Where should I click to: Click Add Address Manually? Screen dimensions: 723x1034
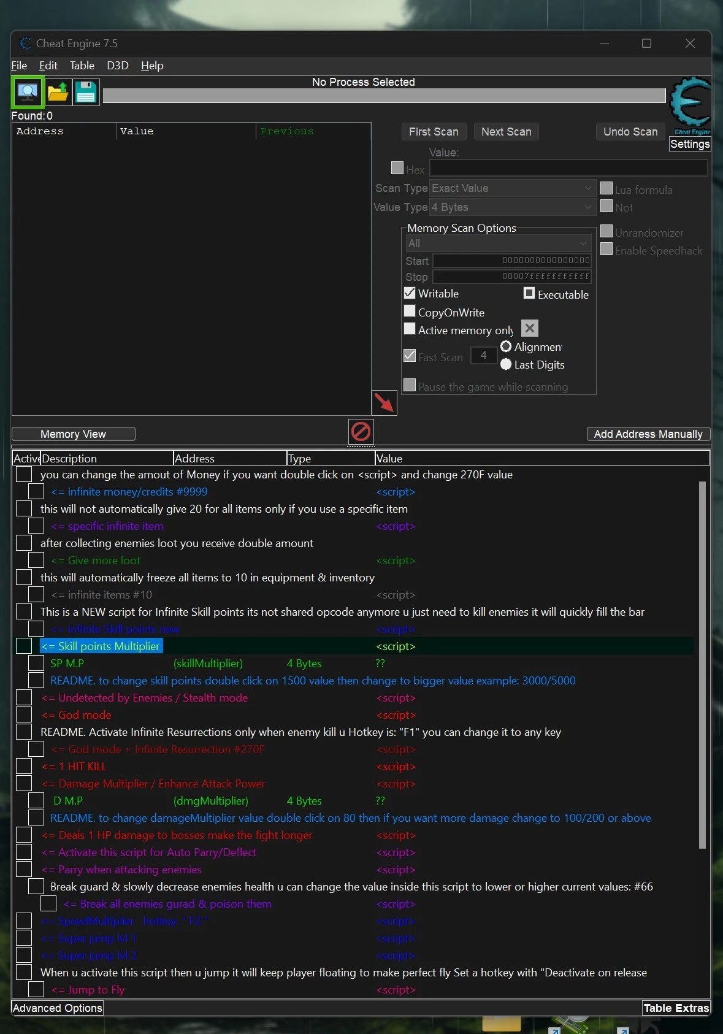[648, 434]
